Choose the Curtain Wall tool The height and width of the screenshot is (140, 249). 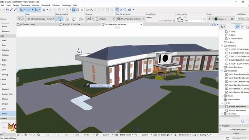point(7,94)
